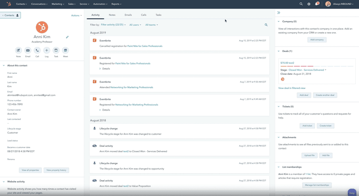The height and width of the screenshot is (196, 359).
Task: Click Eventbrite icon on Attended Networking entry
Action: [x=95, y=81]
